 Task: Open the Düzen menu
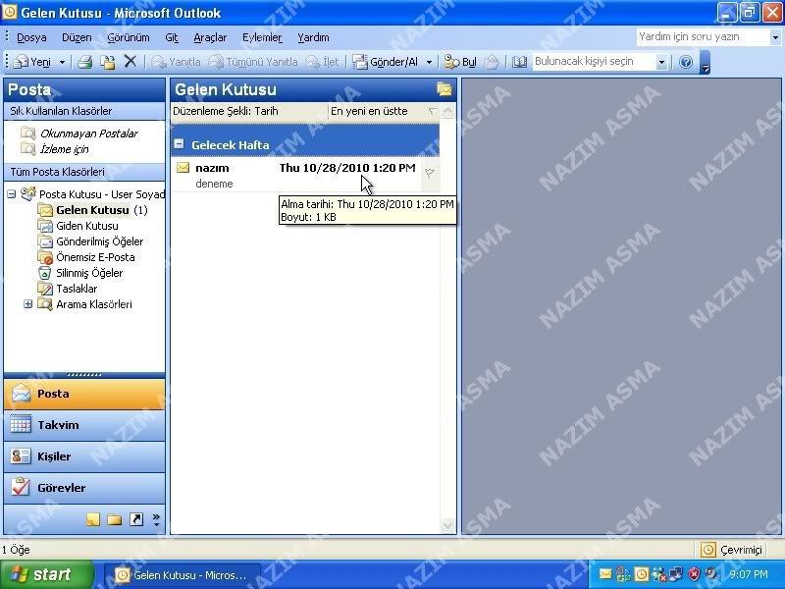[x=77, y=37]
